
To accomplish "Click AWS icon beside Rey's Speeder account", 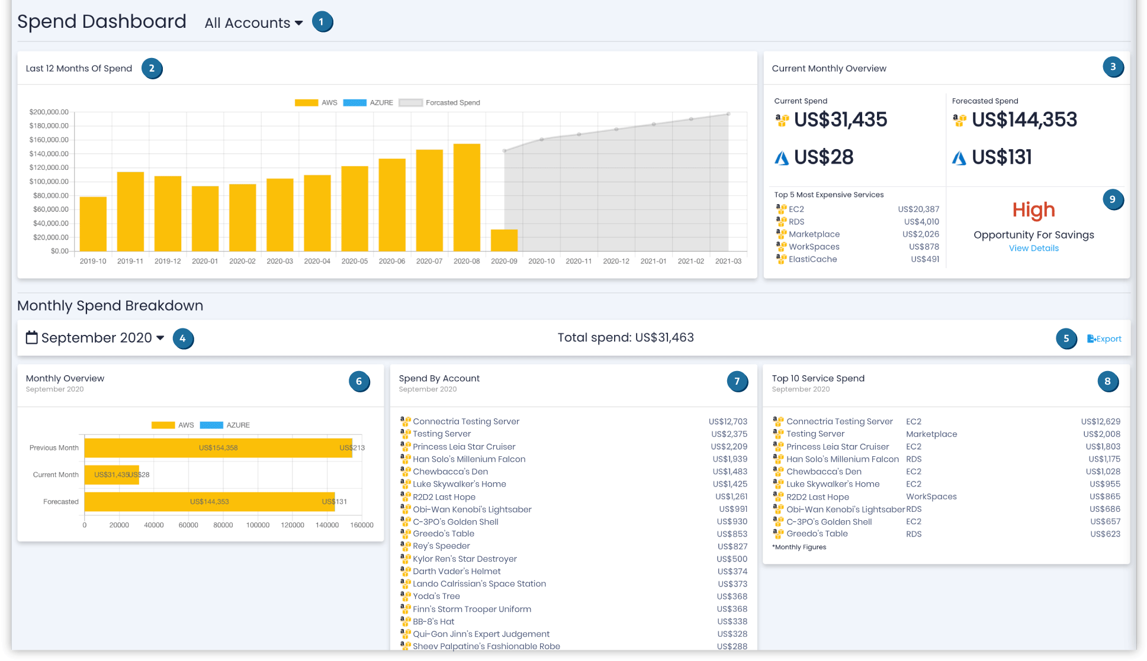I will point(406,546).
